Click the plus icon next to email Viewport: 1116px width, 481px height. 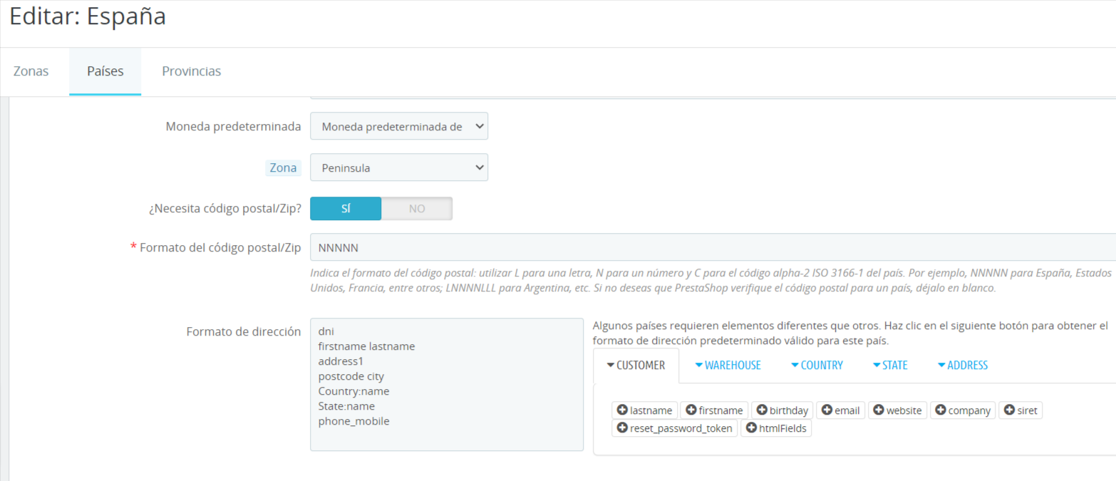(827, 410)
